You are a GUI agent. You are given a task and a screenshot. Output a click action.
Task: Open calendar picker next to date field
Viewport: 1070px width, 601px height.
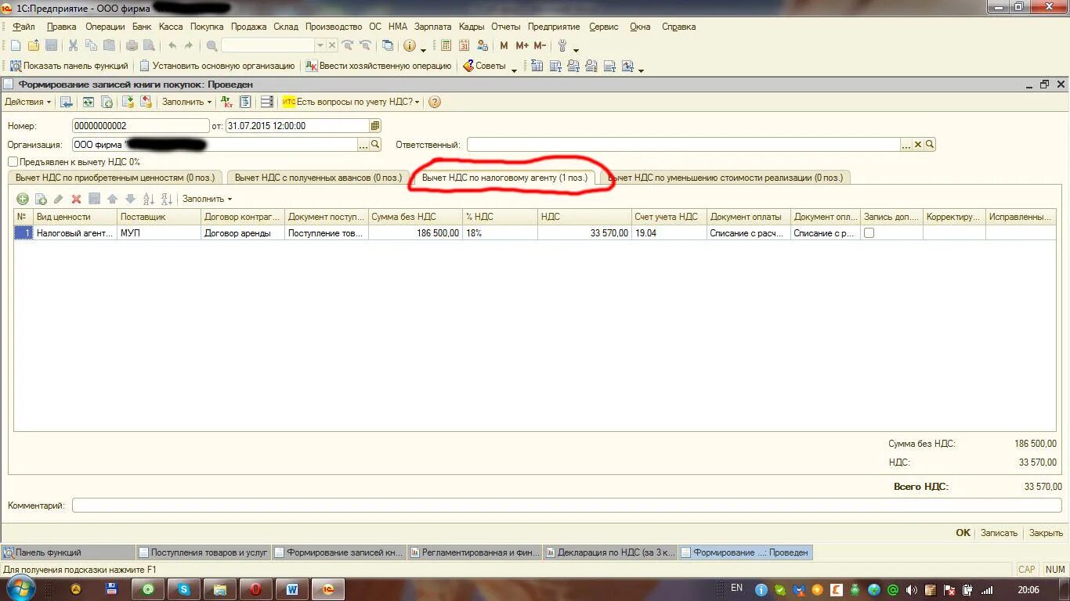tap(375, 125)
